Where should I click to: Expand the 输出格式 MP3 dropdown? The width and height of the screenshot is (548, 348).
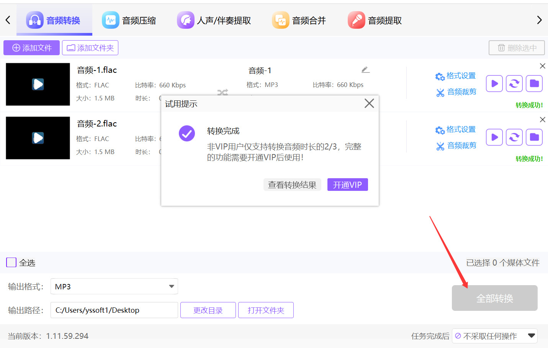pos(114,286)
